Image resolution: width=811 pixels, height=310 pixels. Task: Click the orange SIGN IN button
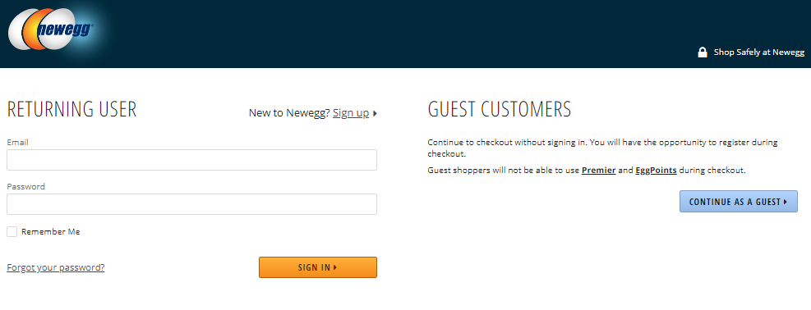(x=318, y=267)
